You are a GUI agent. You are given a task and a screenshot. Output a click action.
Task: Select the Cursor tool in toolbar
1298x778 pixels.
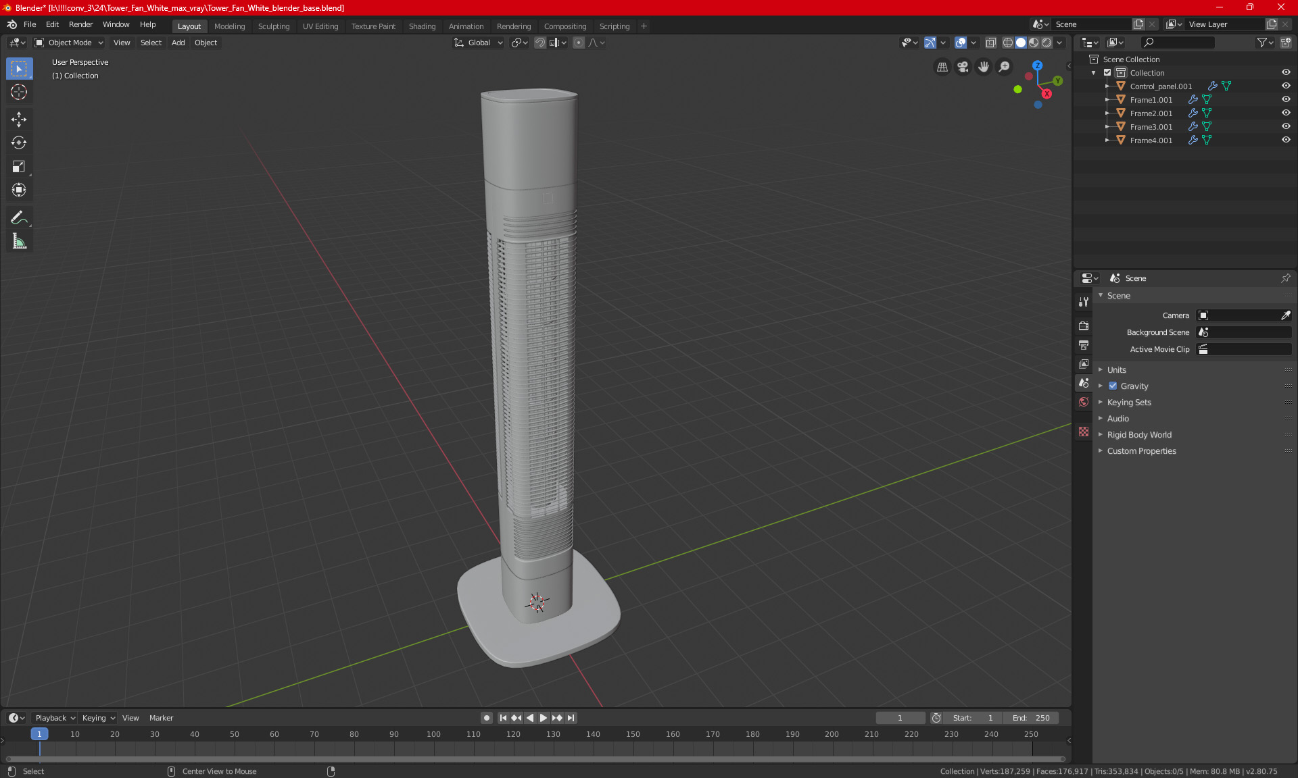pos(19,93)
